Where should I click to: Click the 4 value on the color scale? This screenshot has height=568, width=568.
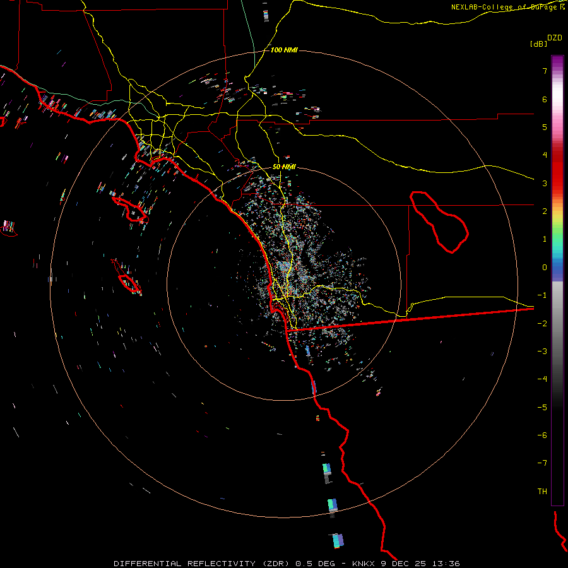(545, 155)
